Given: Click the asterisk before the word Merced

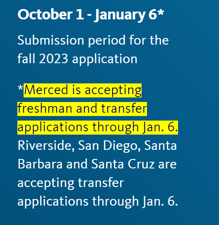Looking at the screenshot, I should [20, 88].
